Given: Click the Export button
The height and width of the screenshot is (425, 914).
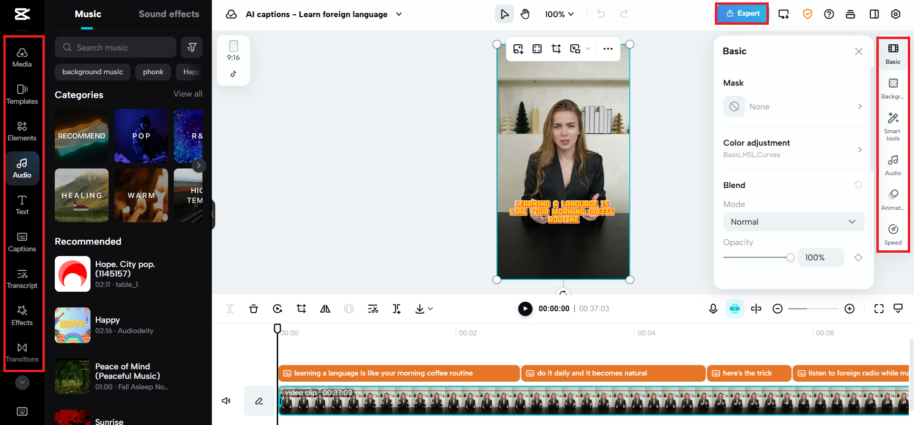Looking at the screenshot, I should (742, 14).
